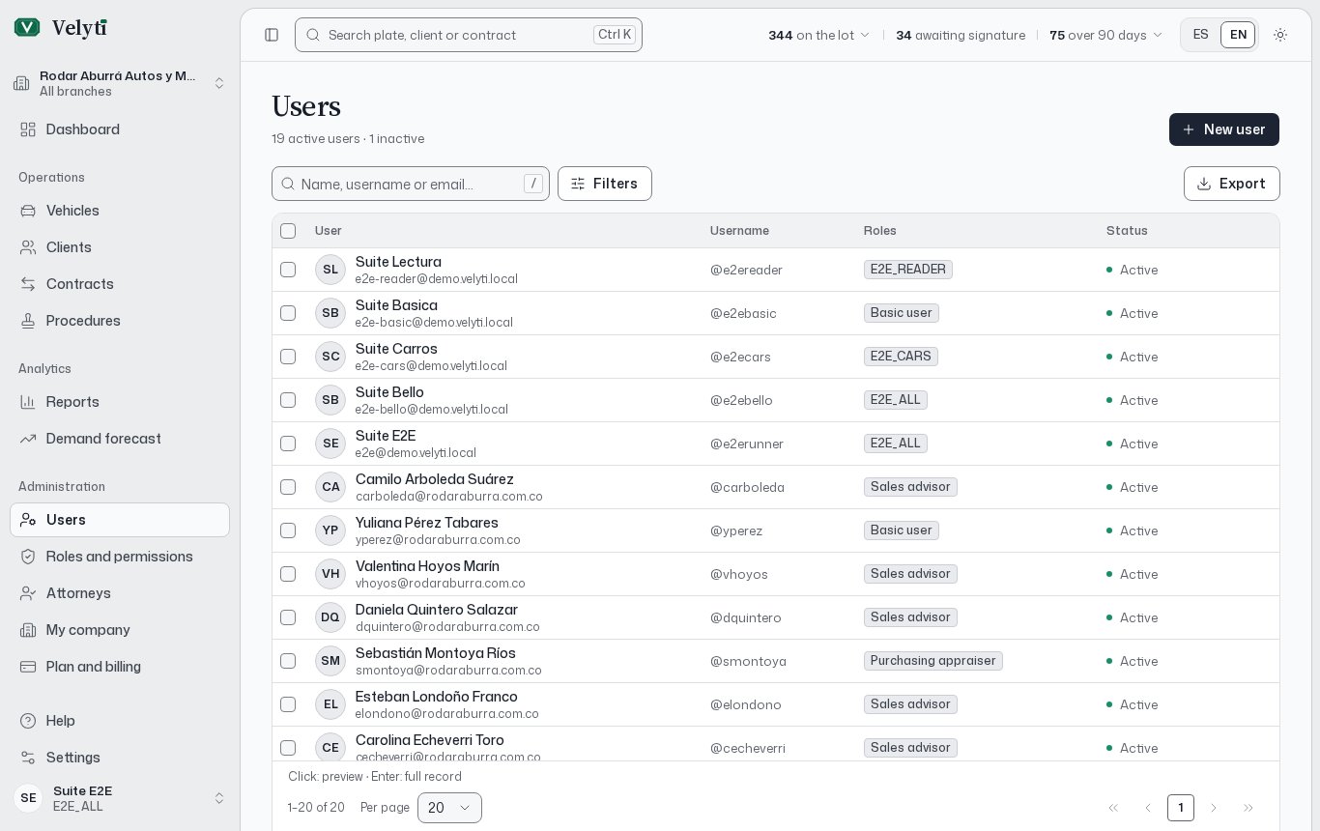
Task: Click the CA avatar for Camilo Arboleda
Action: tap(330, 487)
